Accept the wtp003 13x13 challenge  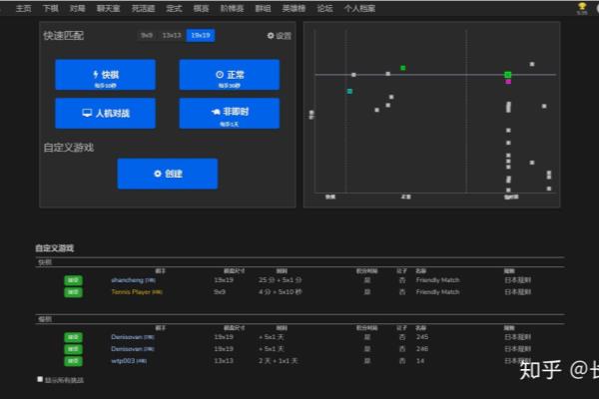click(x=73, y=360)
